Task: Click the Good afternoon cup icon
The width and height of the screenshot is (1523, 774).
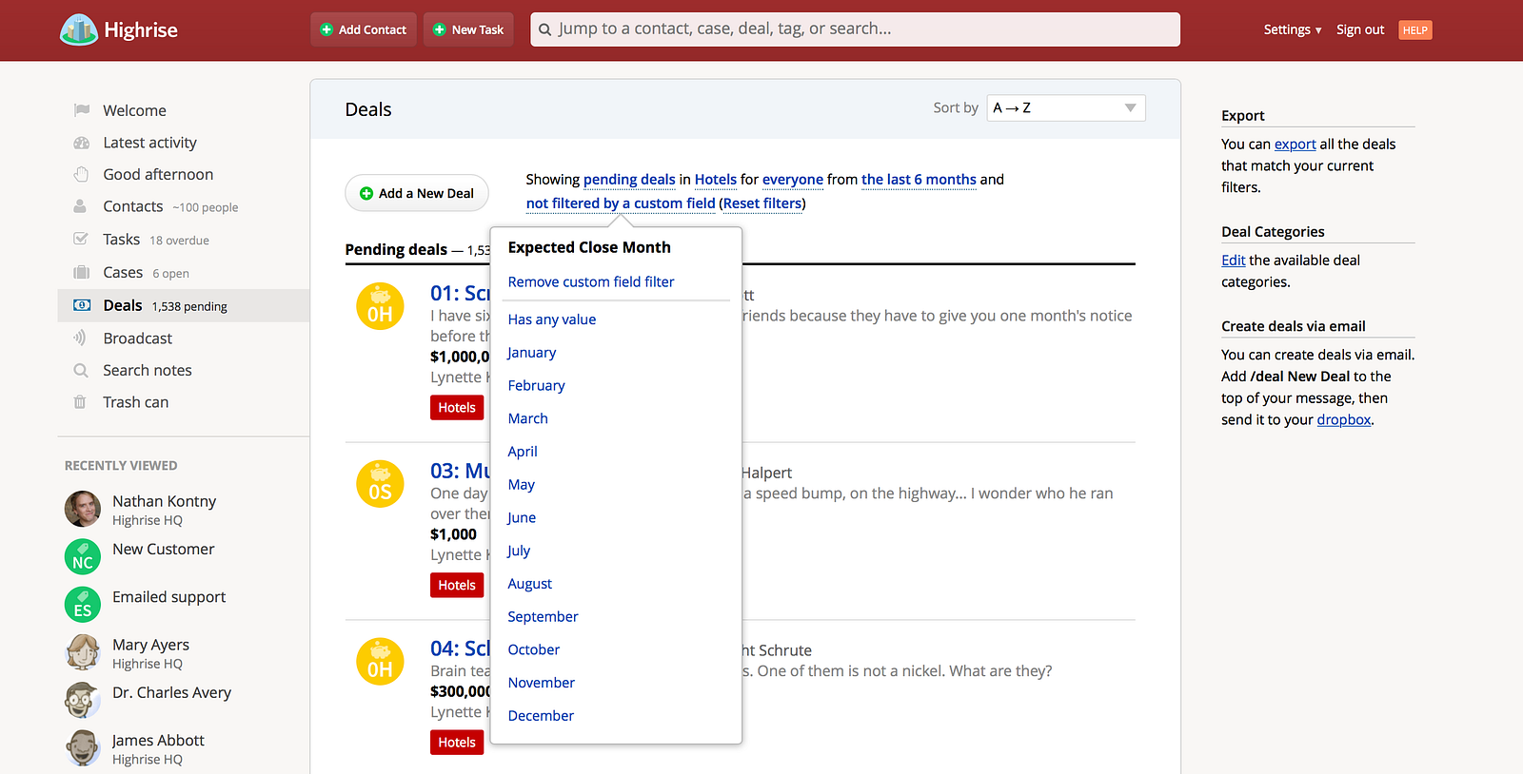Action: (x=82, y=174)
